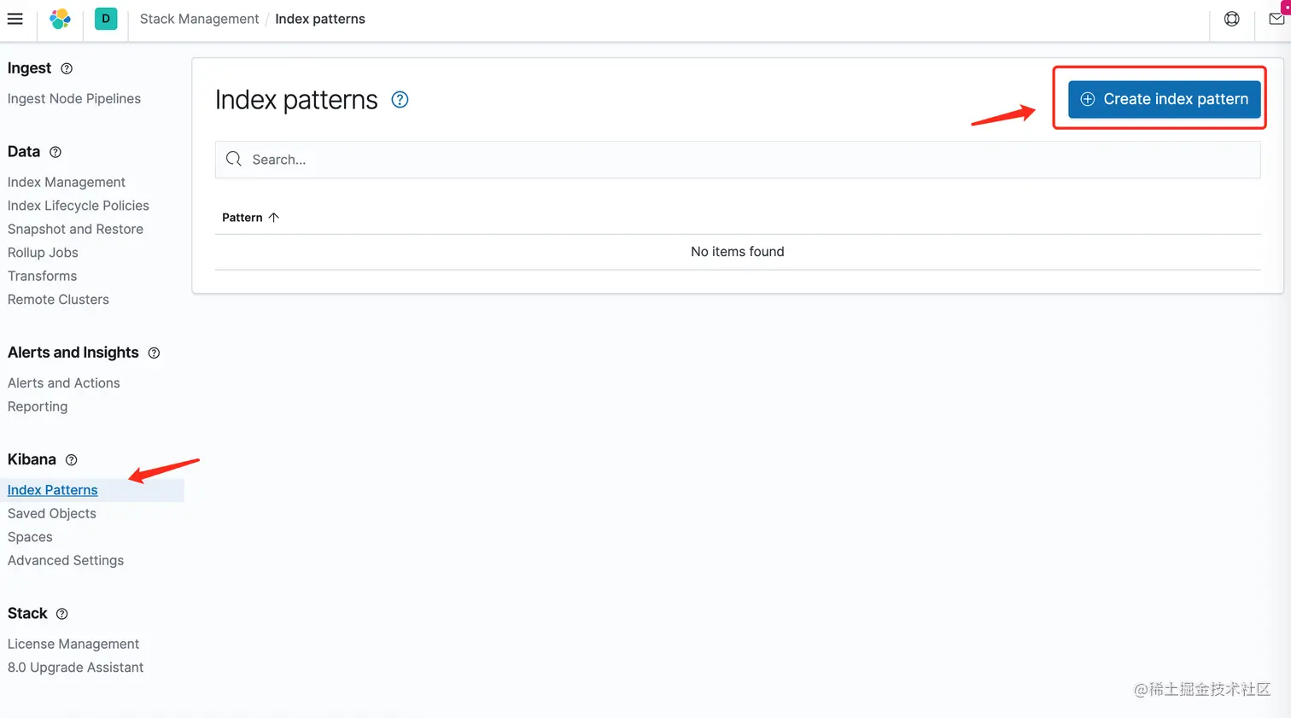Image resolution: width=1291 pixels, height=718 pixels.
Task: Open Index Management page
Action: [67, 182]
